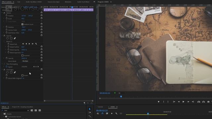This screenshot has width=212, height=119.
Task: Collapse the Find Edges effect group
Action: point(2,70)
